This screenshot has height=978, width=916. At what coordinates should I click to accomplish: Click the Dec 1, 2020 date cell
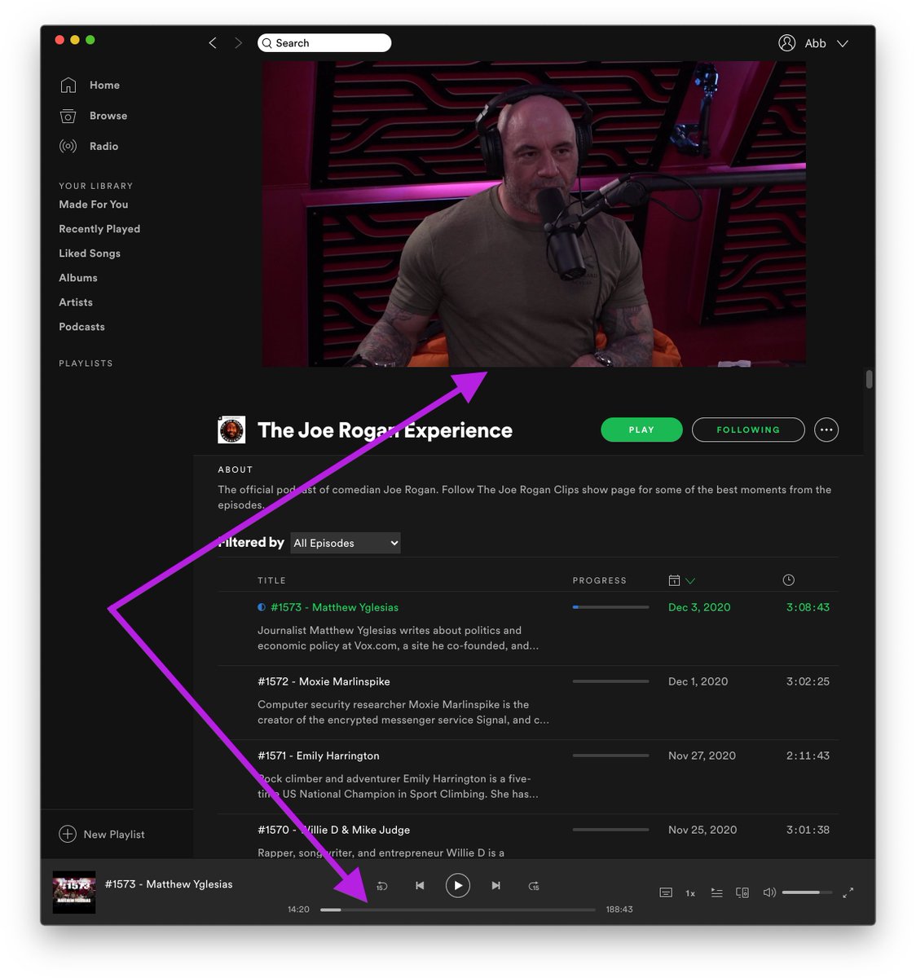[x=698, y=681]
